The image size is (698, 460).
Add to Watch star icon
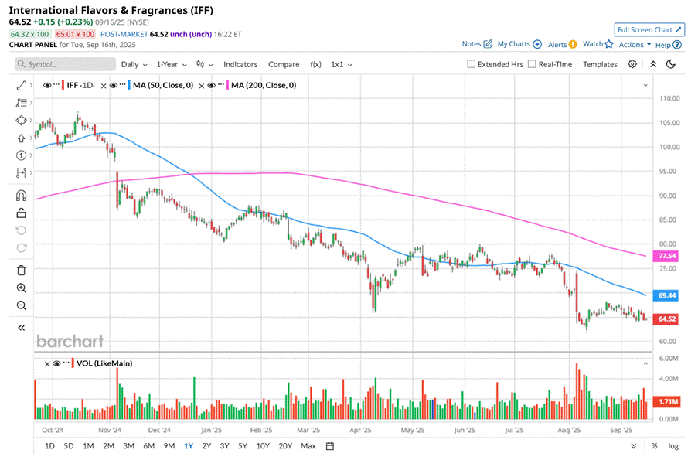click(609, 43)
